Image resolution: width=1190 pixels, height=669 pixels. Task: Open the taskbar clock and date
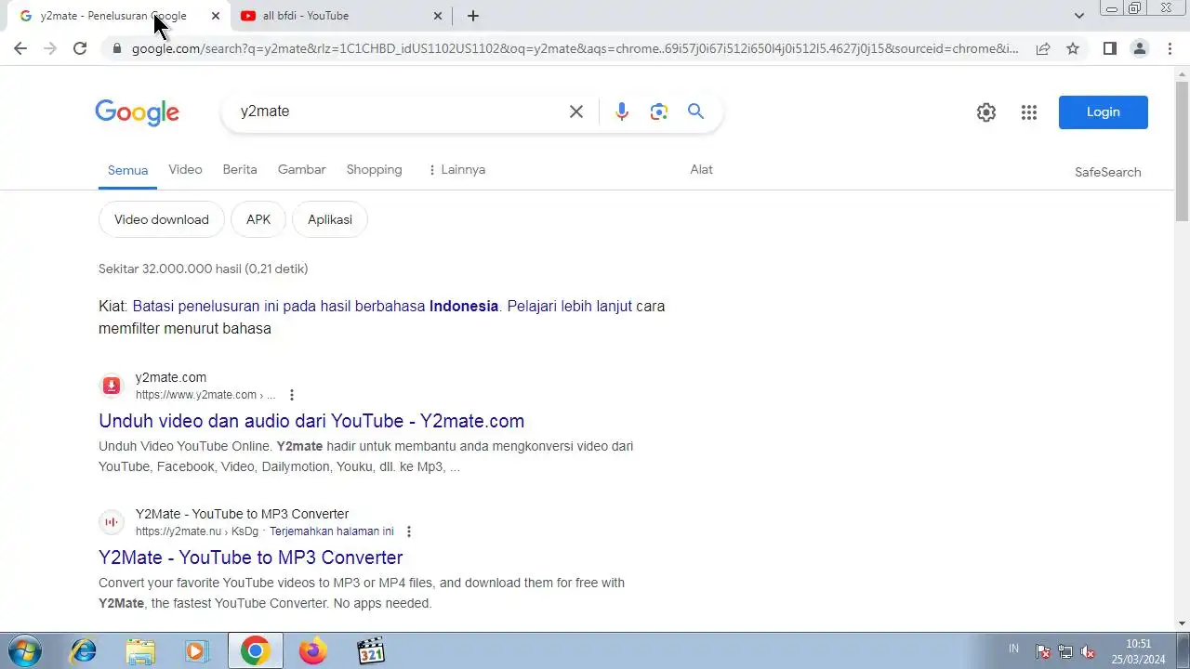tap(1138, 651)
